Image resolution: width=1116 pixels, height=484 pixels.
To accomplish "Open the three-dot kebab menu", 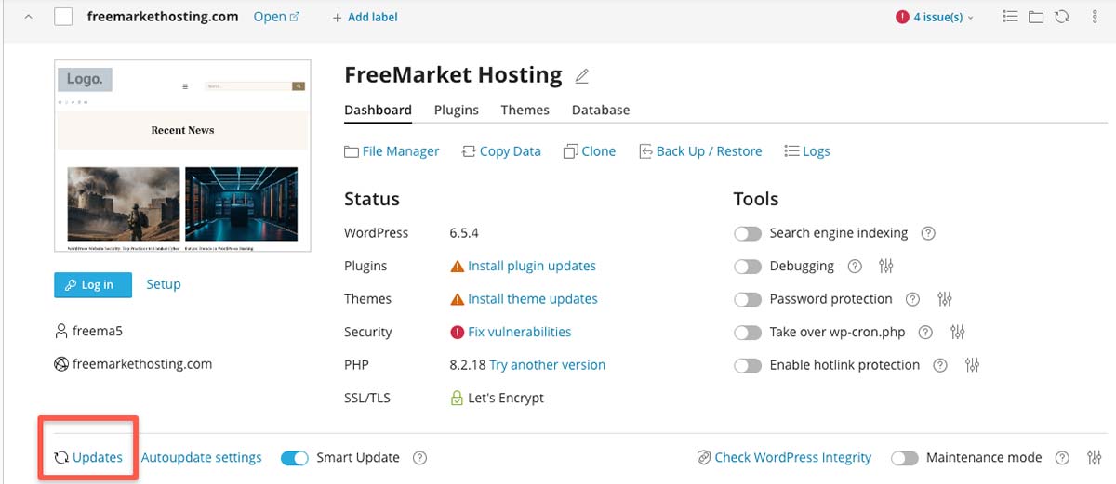I will pyautogui.click(x=1094, y=17).
